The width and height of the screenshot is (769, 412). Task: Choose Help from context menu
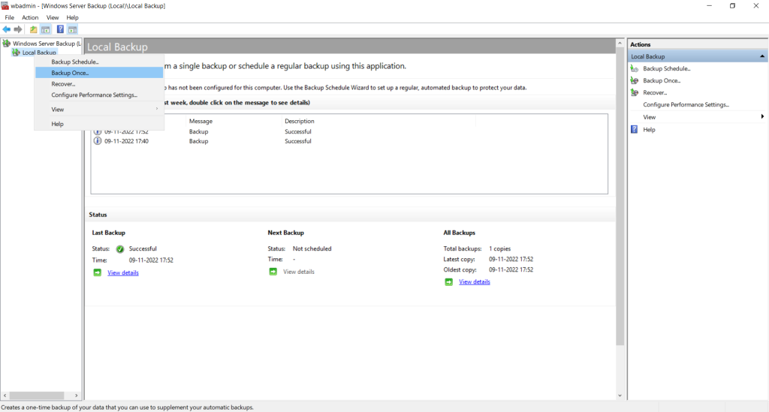(x=99, y=124)
